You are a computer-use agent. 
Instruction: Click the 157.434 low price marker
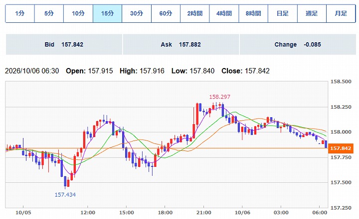coord(65,195)
